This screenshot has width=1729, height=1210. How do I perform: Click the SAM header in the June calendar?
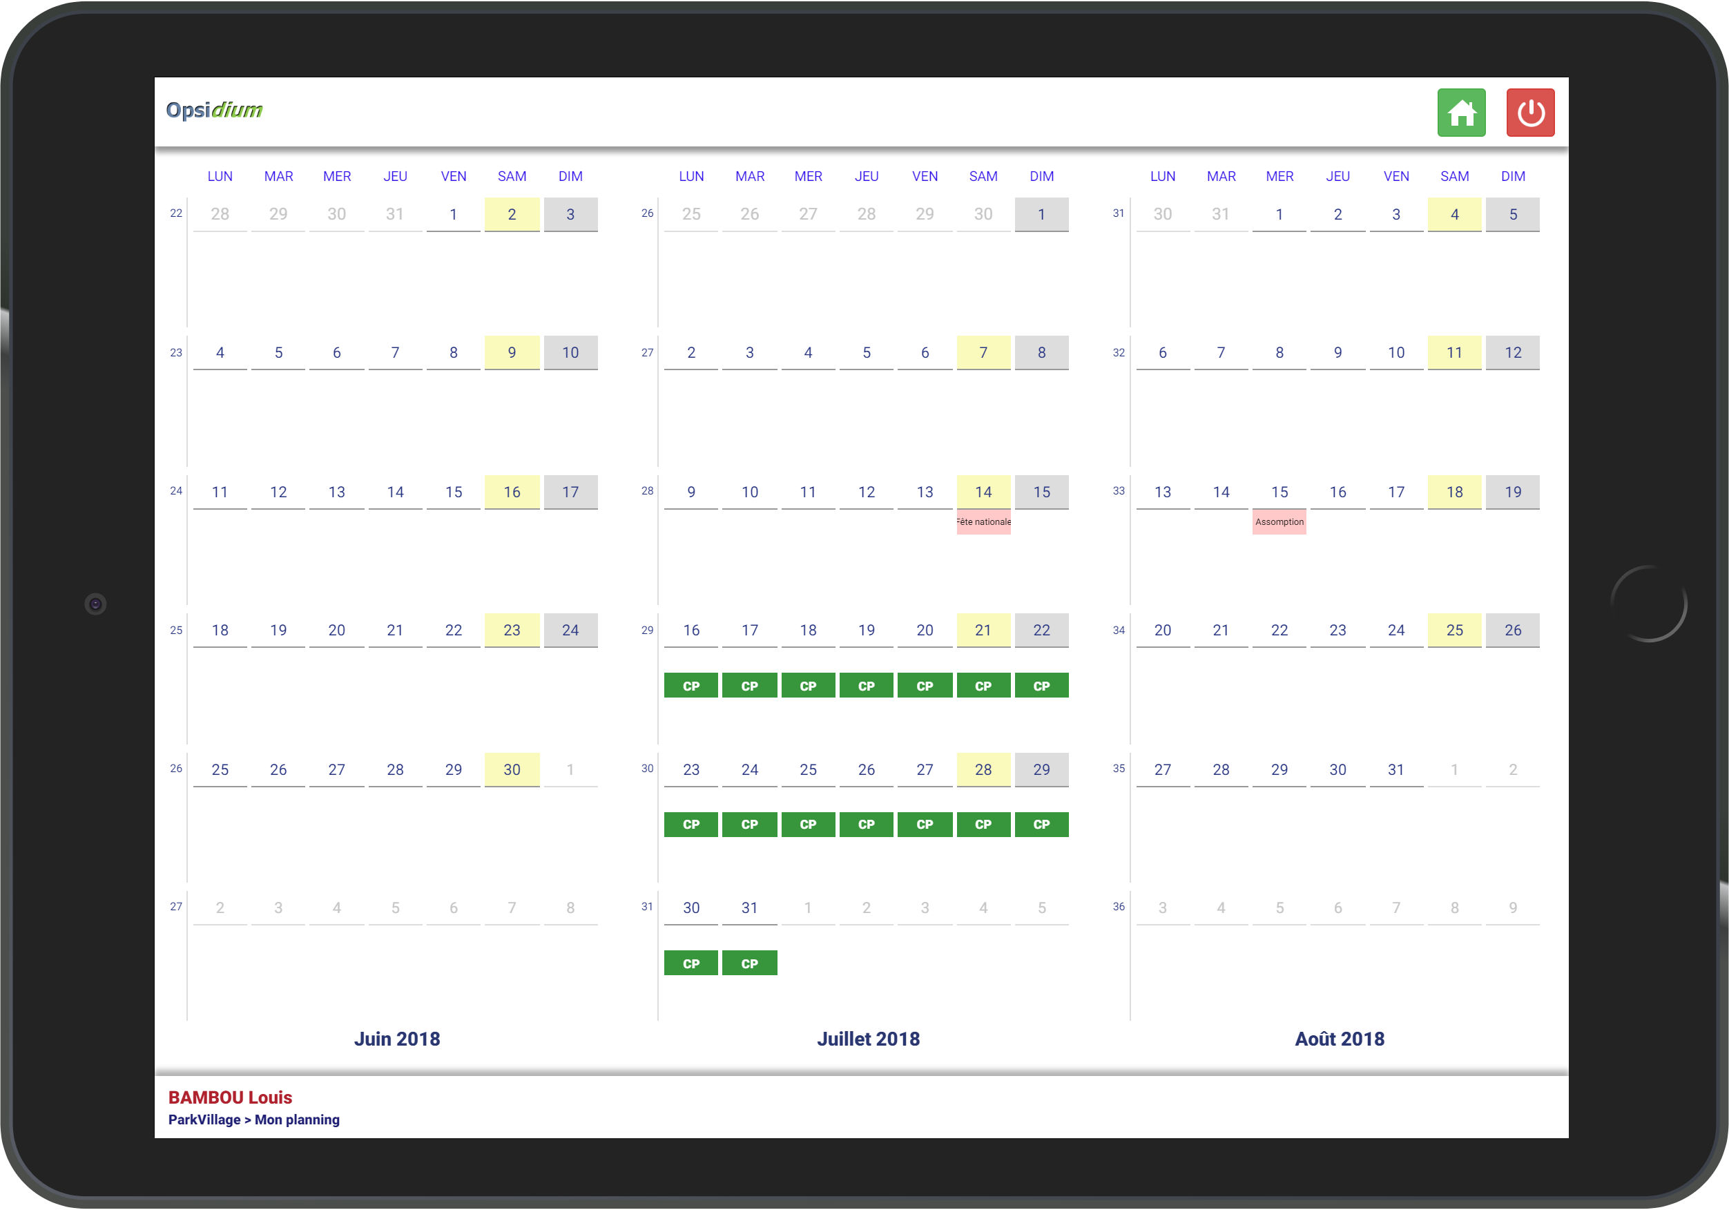(512, 176)
